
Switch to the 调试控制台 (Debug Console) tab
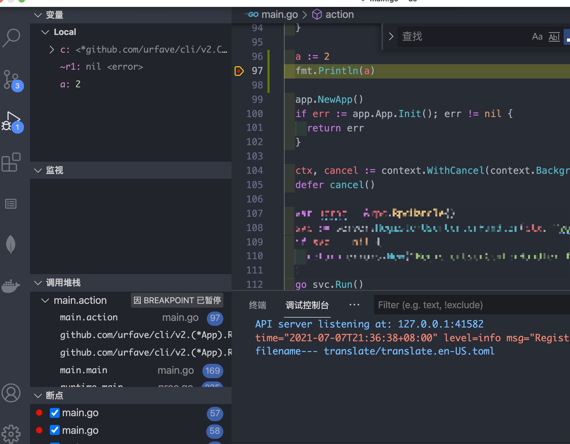click(x=307, y=305)
